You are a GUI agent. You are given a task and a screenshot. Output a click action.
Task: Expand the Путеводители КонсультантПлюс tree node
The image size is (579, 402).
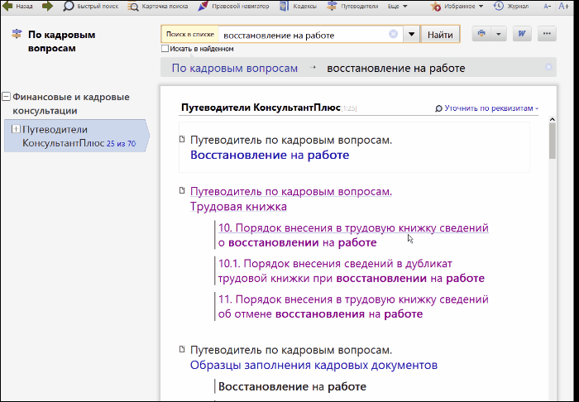(16, 129)
